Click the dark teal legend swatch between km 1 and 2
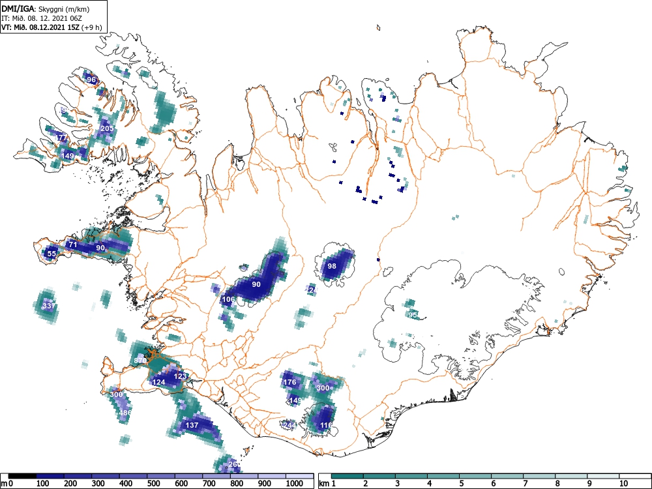 (348, 476)
